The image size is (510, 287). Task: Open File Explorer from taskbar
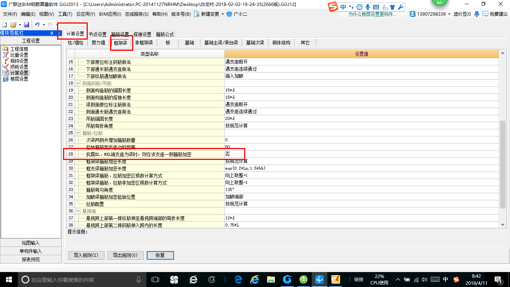[x=271, y=279]
